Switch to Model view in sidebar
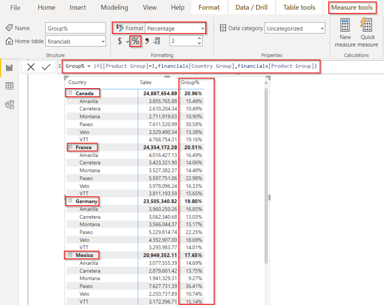The image size is (384, 305). (x=9, y=105)
